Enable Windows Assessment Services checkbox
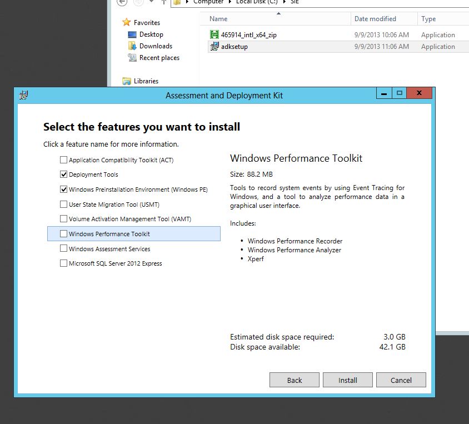469x424 pixels. tap(63, 248)
